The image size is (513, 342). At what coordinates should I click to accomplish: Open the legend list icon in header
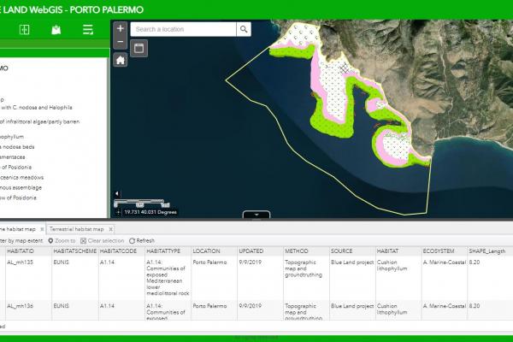[x=88, y=30]
